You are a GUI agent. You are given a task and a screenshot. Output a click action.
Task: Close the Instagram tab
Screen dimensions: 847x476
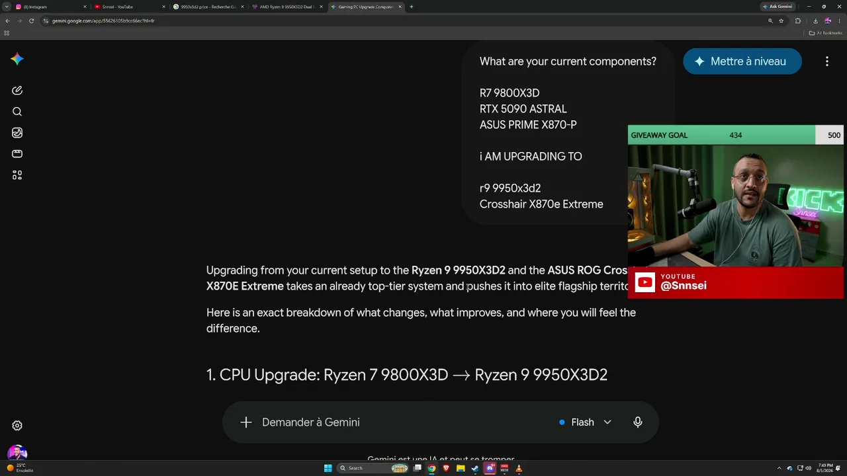click(x=85, y=7)
